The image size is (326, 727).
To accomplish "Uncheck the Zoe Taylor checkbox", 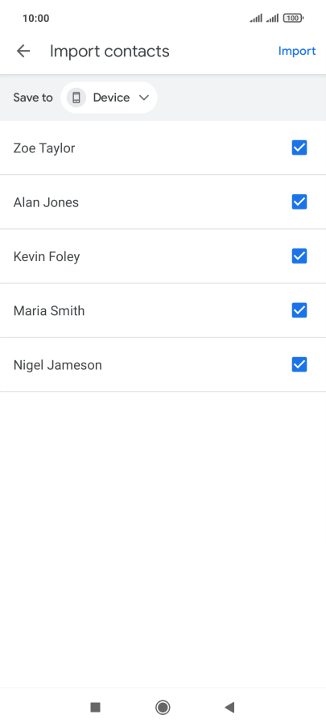I will click(299, 148).
